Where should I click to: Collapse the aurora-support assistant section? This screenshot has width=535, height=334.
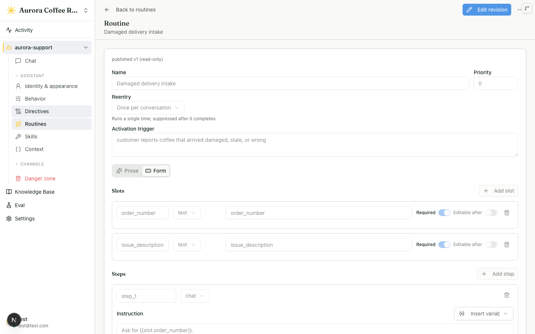[86, 48]
